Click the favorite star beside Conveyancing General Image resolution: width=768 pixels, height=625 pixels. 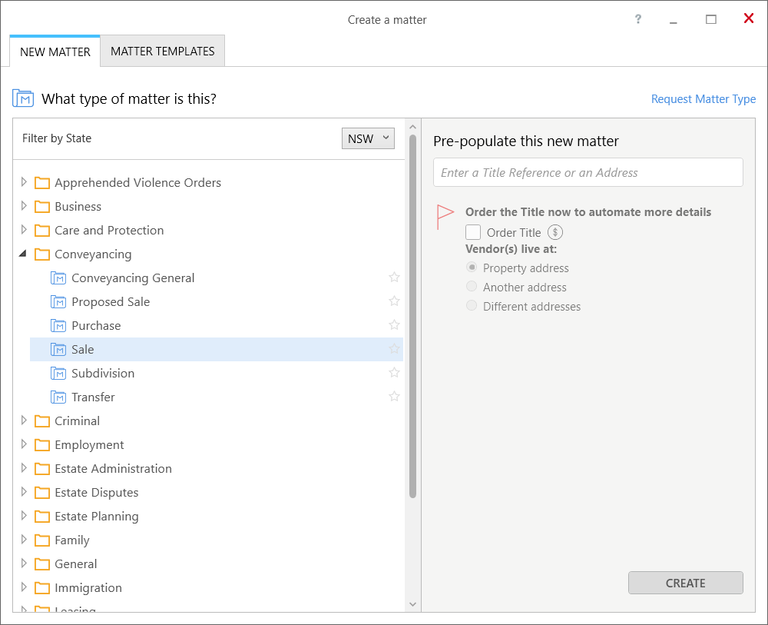point(394,278)
